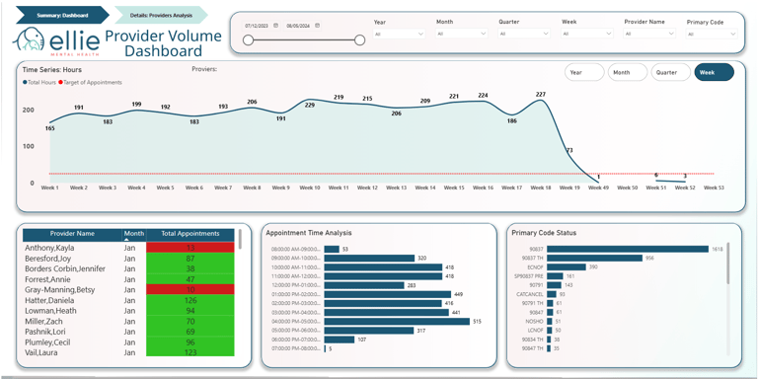Open the end date calendar picker icon
758x379 pixels.
click(x=317, y=25)
